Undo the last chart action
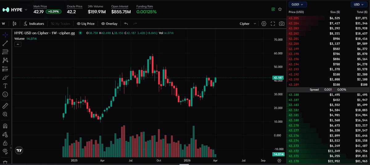The width and height of the screenshot is (370, 165). 126,23
